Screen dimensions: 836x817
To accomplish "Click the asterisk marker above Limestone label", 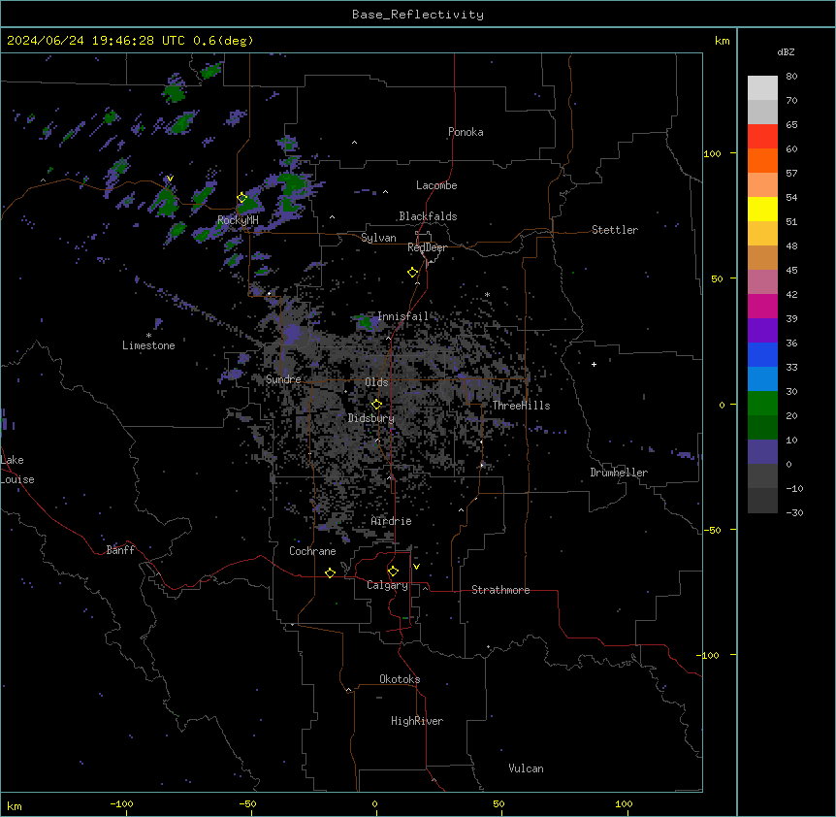I will pos(148,336).
